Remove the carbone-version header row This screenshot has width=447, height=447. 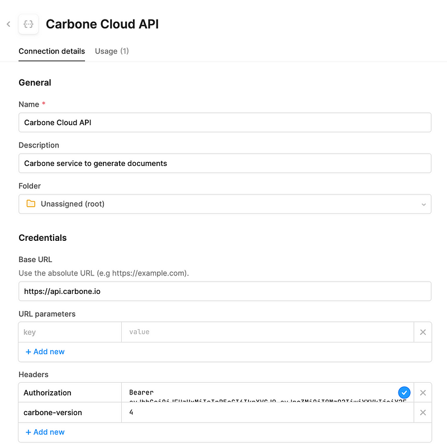tap(423, 412)
